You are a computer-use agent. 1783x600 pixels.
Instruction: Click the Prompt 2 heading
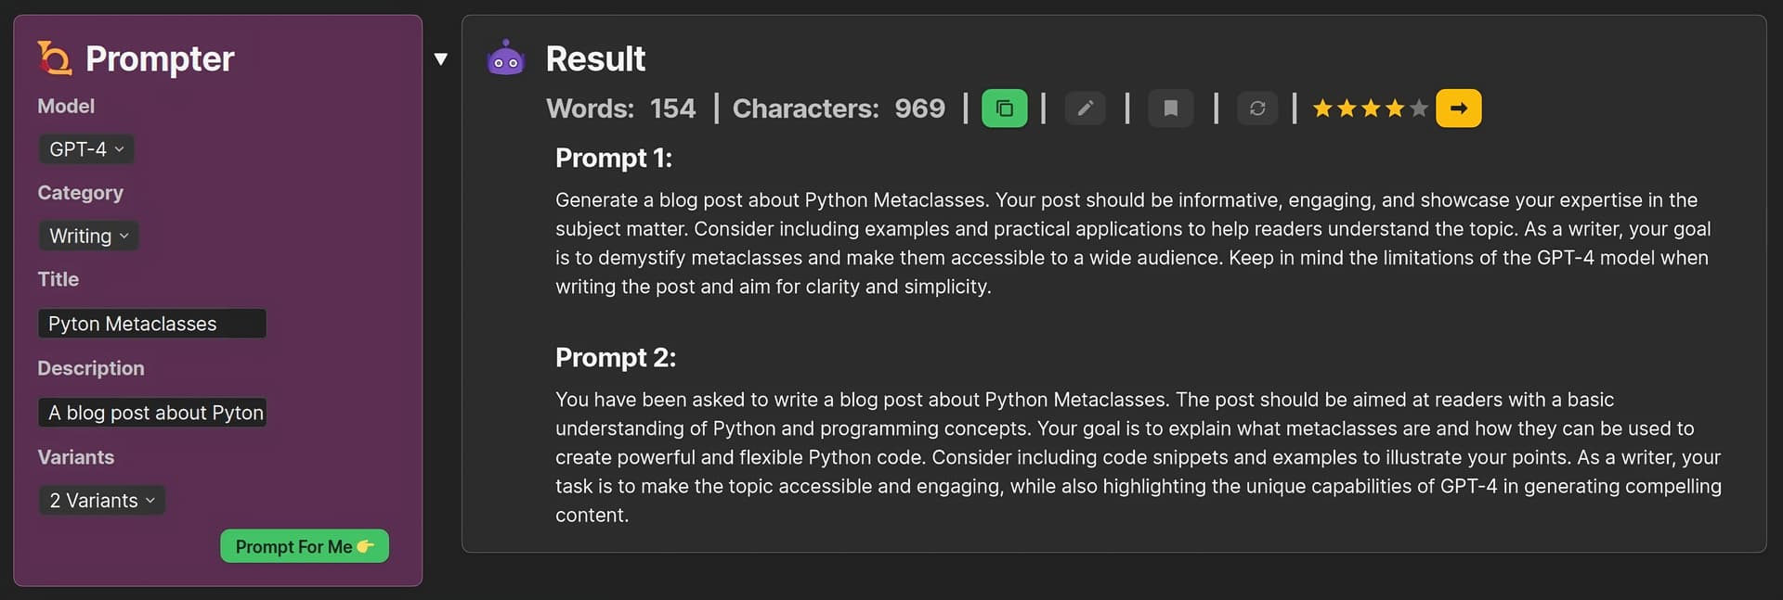tap(615, 357)
